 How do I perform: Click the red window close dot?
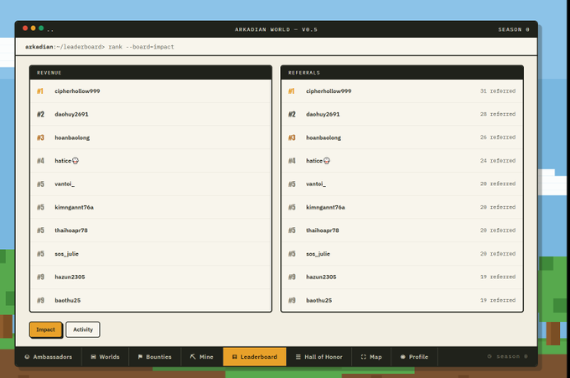(x=25, y=28)
